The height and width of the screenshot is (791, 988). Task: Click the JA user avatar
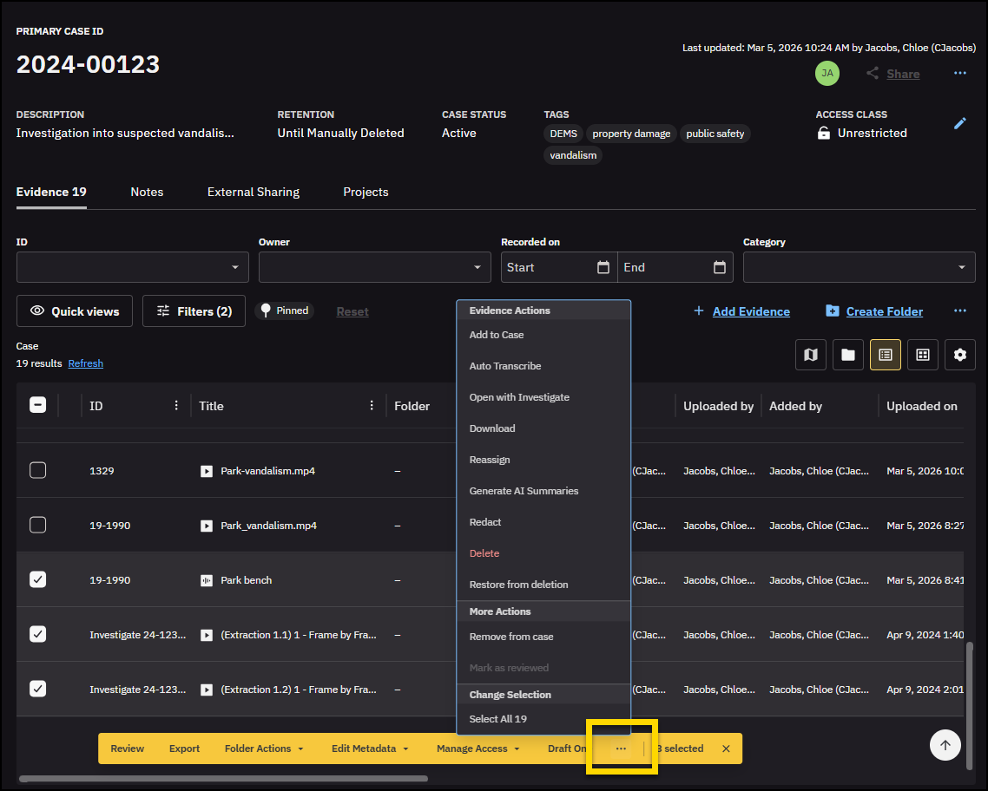(x=827, y=74)
